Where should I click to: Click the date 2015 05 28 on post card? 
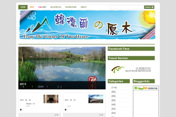[x=25, y=100]
